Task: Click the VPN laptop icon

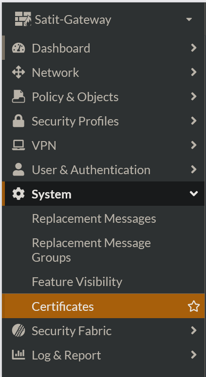Action: tap(19, 145)
